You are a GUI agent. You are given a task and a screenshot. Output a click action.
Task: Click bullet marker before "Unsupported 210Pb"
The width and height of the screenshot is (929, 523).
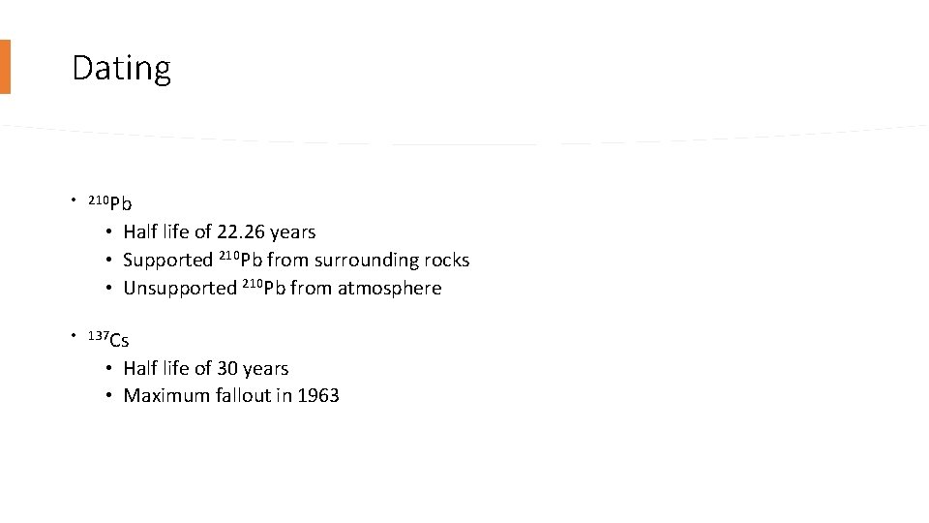pyautogui.click(x=111, y=289)
